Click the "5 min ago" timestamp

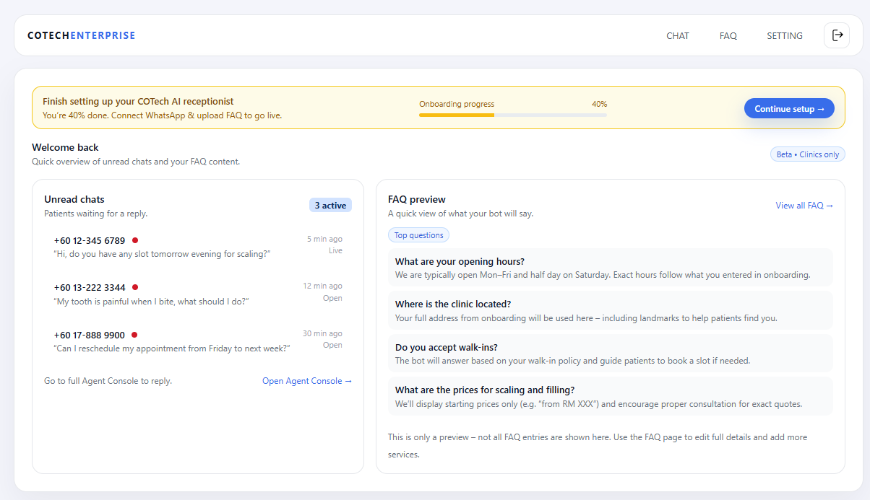coord(324,239)
